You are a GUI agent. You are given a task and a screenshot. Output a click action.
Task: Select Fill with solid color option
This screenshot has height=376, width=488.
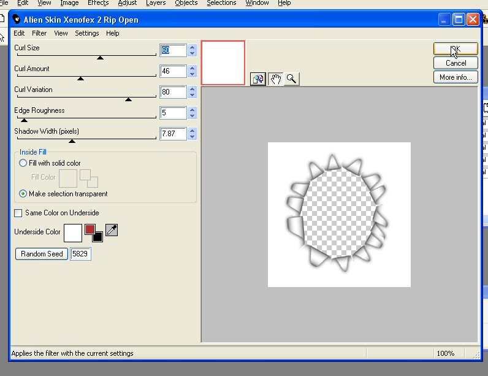tap(23, 163)
